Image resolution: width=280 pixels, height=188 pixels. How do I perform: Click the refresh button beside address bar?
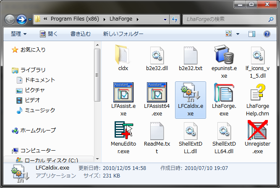pyautogui.click(x=175, y=19)
